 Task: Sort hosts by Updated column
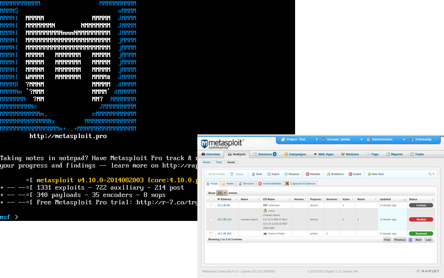click(x=392, y=199)
